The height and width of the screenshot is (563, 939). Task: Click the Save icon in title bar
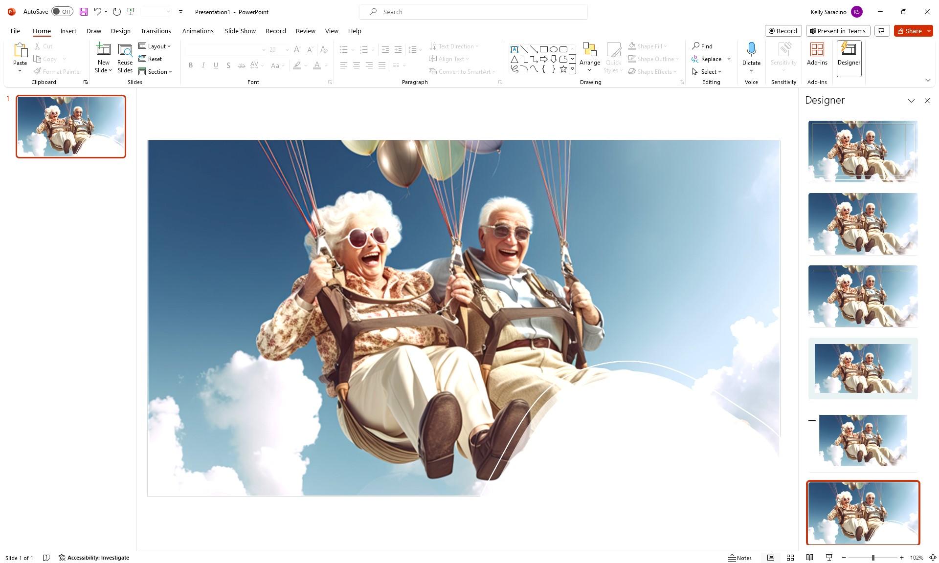click(x=84, y=12)
